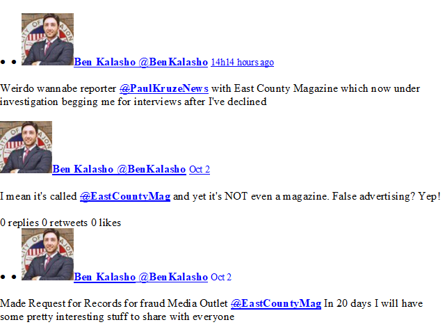
Task: Follow the @EastCountyMag mention in the 'False advertising' tweet
Action: point(125,196)
